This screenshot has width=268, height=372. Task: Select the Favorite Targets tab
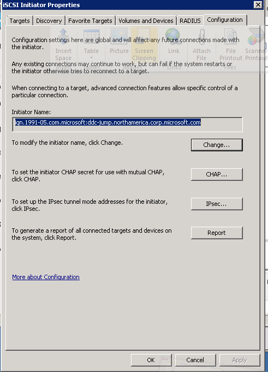[x=90, y=21]
